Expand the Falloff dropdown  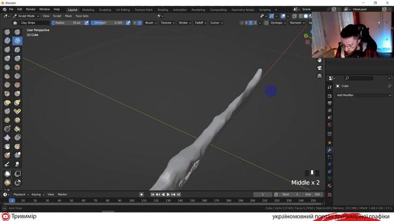[x=201, y=23]
